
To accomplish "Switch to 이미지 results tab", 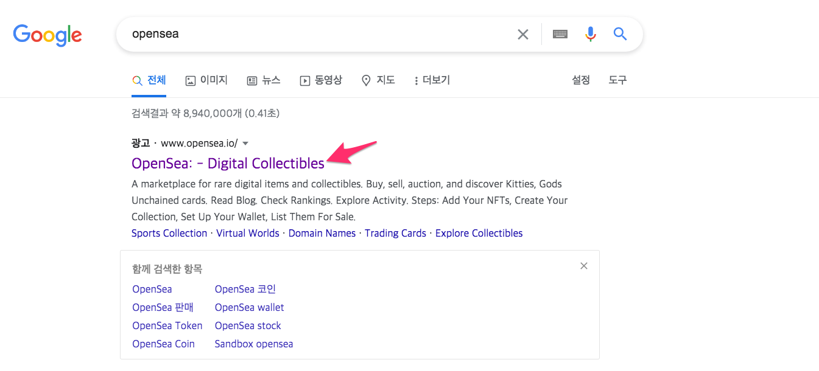I will pos(206,80).
